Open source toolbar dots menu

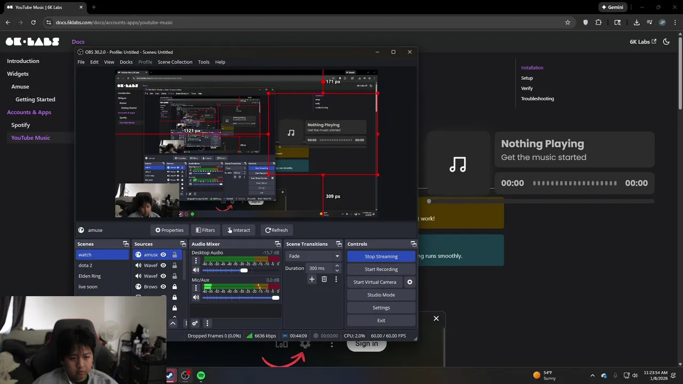pyautogui.click(x=186, y=323)
